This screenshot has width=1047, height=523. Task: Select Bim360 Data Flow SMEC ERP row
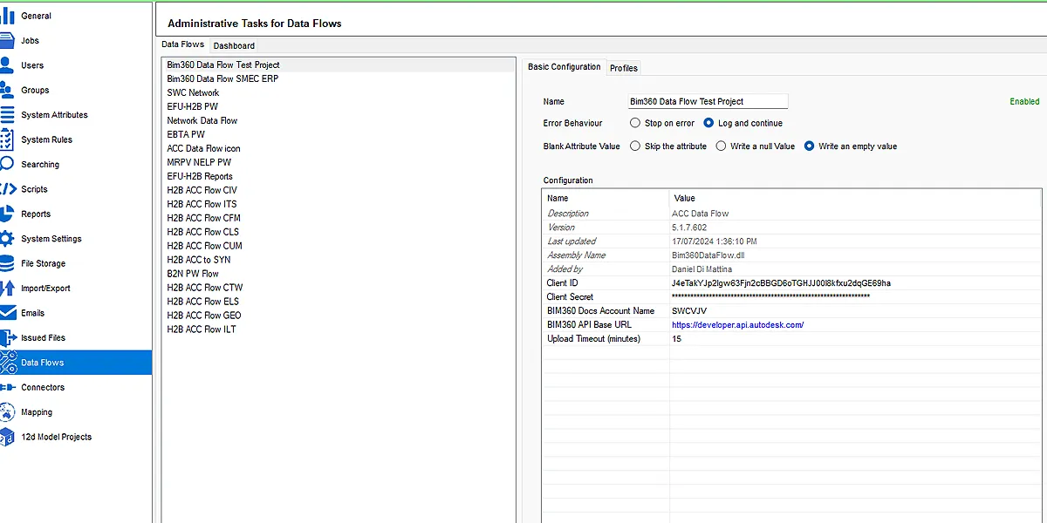coord(339,78)
